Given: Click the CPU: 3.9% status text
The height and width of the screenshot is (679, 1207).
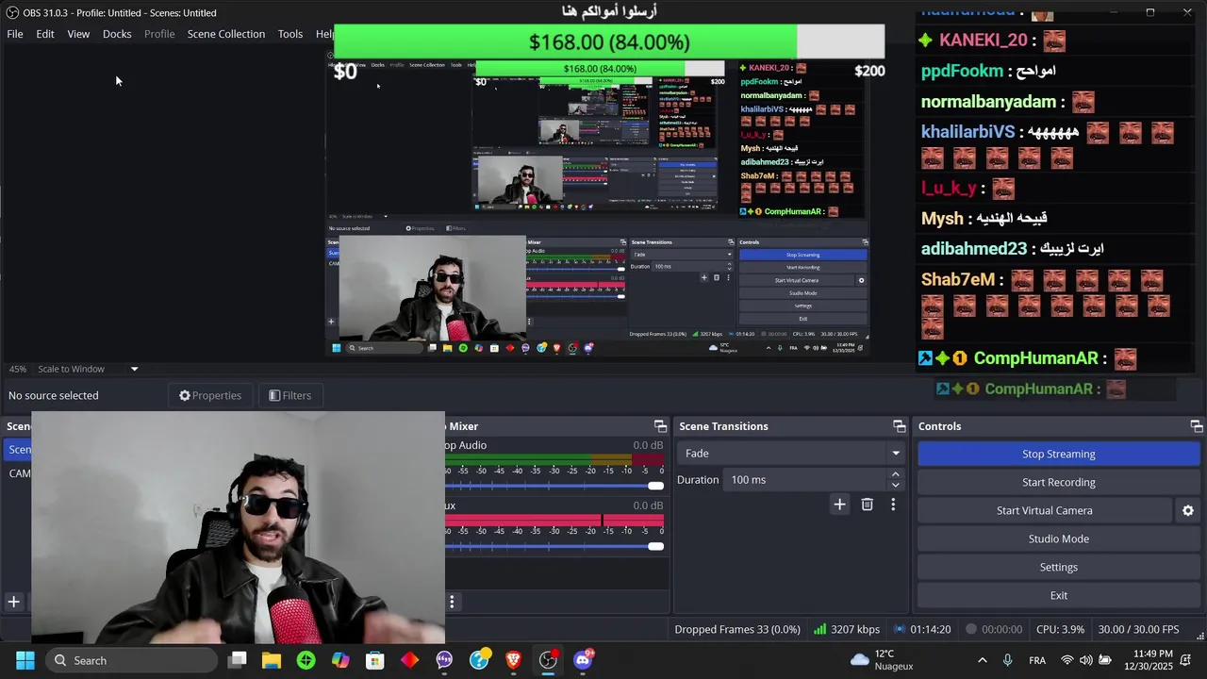Looking at the screenshot, I should (1060, 629).
